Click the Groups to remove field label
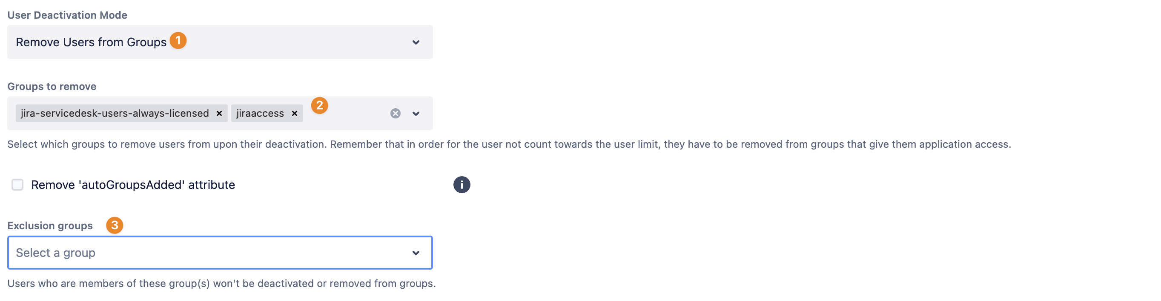This screenshot has height=301, width=1161. pyautogui.click(x=52, y=86)
